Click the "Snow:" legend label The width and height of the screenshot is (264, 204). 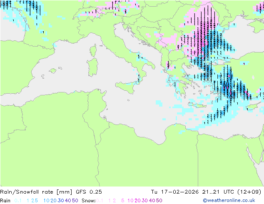click(89, 201)
